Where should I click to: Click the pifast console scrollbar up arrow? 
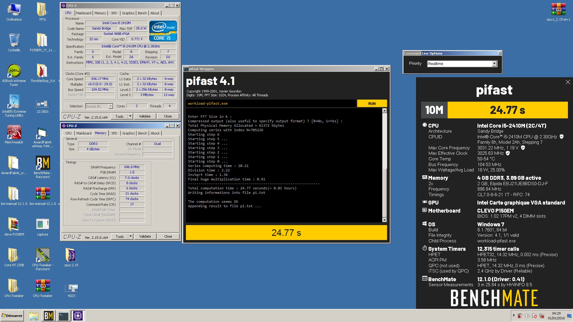tap(384, 111)
